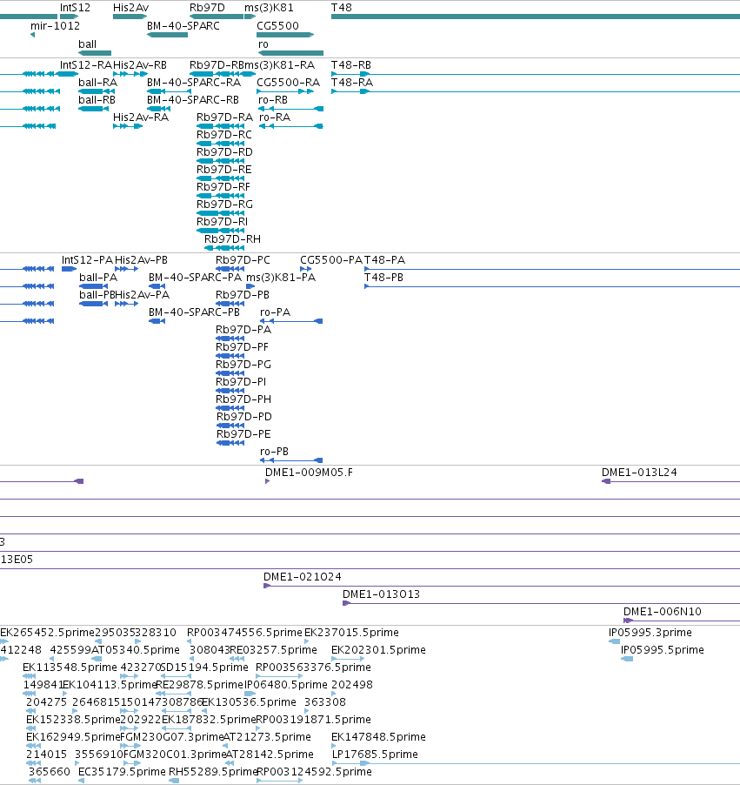Select protein His2Av-PB
Screen dimensions: 740x785
click(141, 260)
